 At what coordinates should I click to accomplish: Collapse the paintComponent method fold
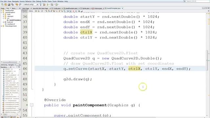coord(31,105)
